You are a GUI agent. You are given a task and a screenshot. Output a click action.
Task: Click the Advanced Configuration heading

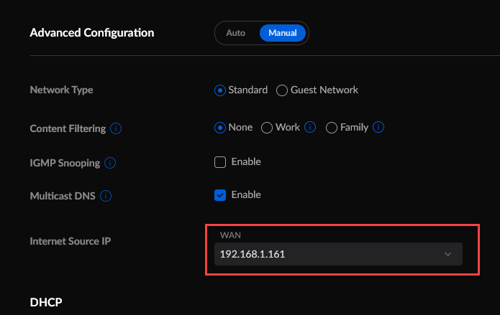[x=92, y=33]
